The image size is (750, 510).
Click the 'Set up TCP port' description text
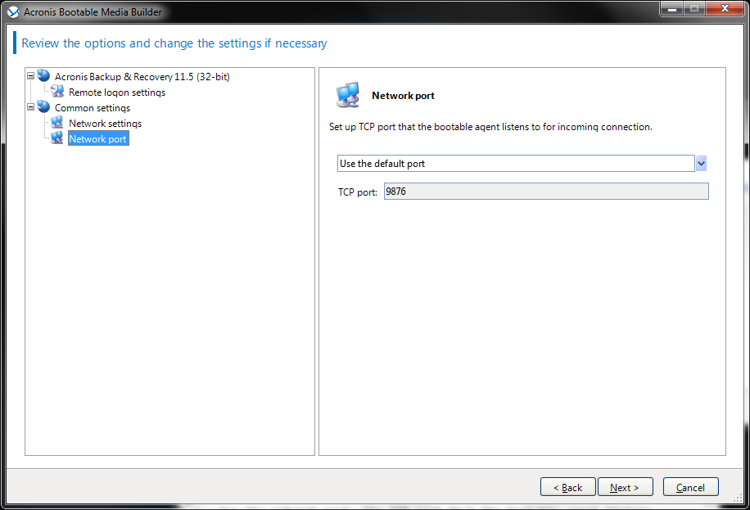(490, 127)
